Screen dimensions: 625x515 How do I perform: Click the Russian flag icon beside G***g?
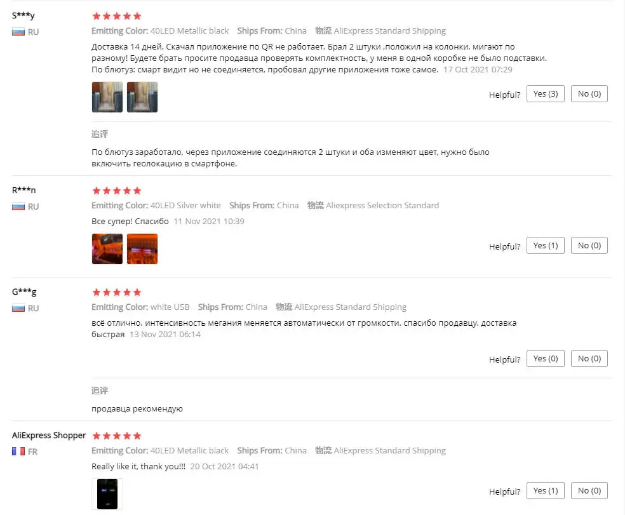(x=18, y=308)
